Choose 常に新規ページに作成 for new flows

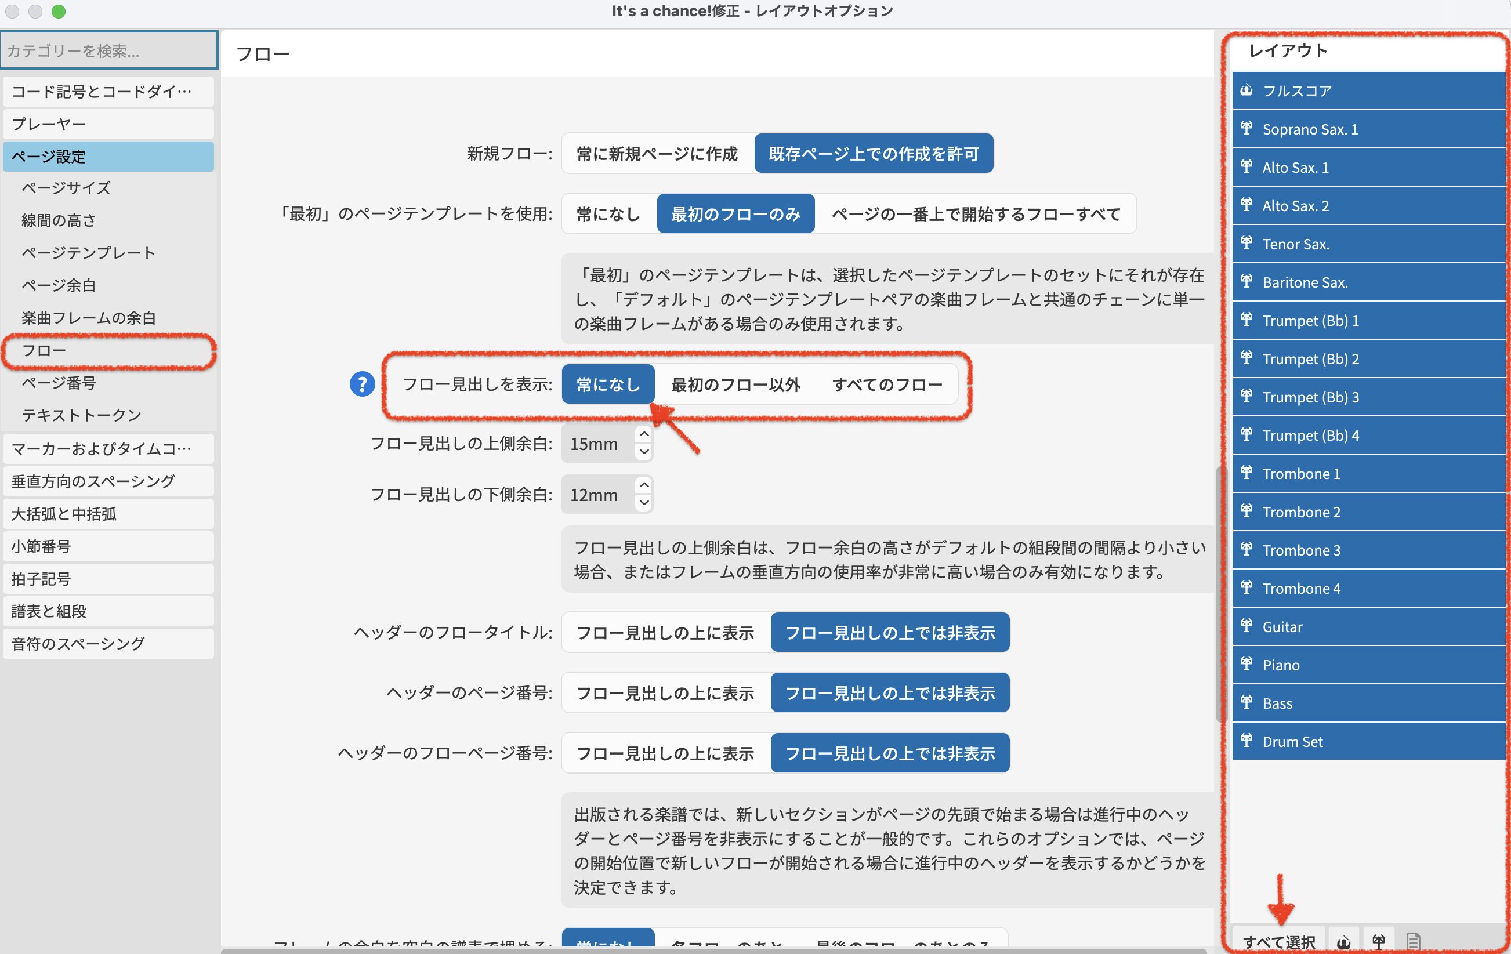coord(657,154)
